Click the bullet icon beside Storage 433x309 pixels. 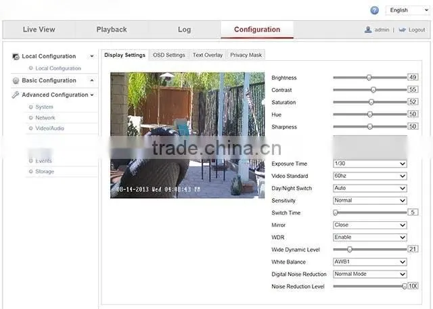pos(30,172)
